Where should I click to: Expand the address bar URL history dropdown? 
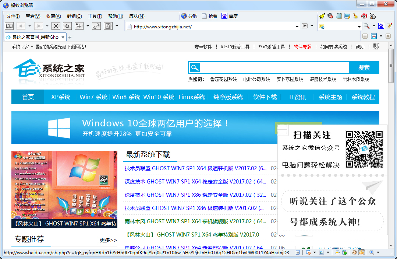[297, 27]
